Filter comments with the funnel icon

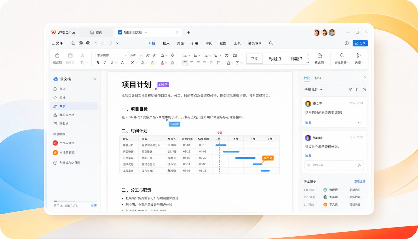coord(350,90)
